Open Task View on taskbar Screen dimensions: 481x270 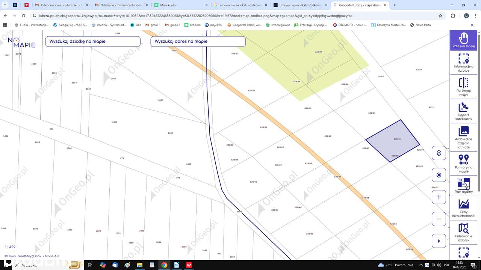point(90,265)
